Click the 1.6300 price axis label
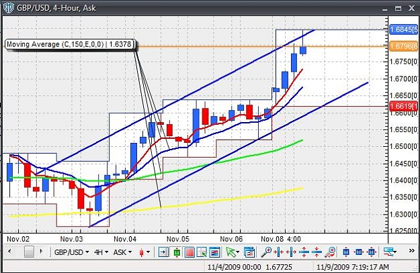 click(403, 215)
